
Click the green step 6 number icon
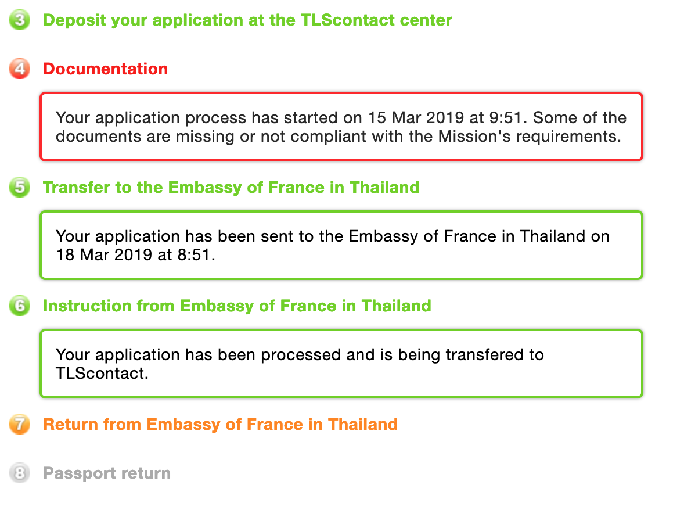point(20,306)
